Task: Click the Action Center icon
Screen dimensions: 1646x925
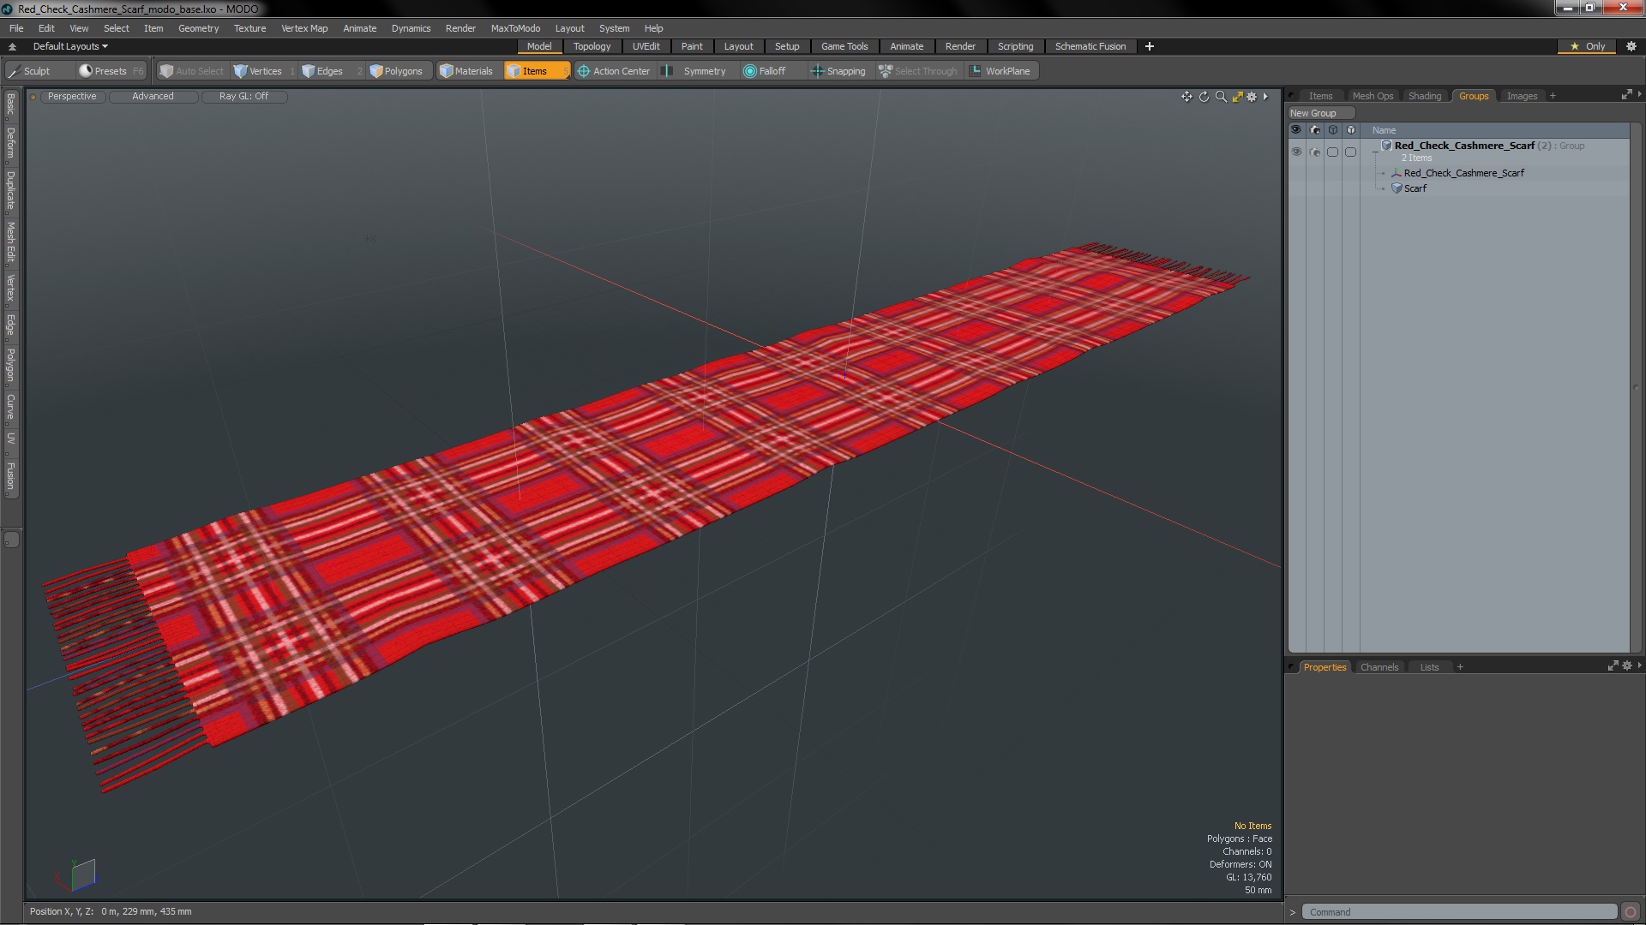Action: [584, 71]
